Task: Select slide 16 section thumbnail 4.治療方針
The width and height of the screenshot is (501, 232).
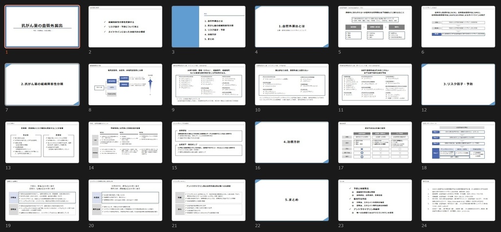Action: 292,142
